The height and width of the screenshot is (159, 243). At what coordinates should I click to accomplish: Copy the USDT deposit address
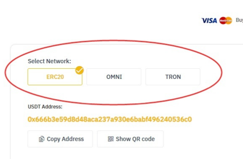pos(60,139)
